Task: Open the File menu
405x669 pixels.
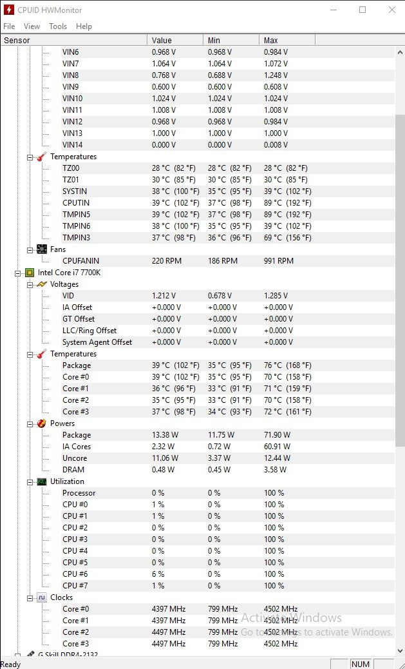Action: (x=9, y=26)
